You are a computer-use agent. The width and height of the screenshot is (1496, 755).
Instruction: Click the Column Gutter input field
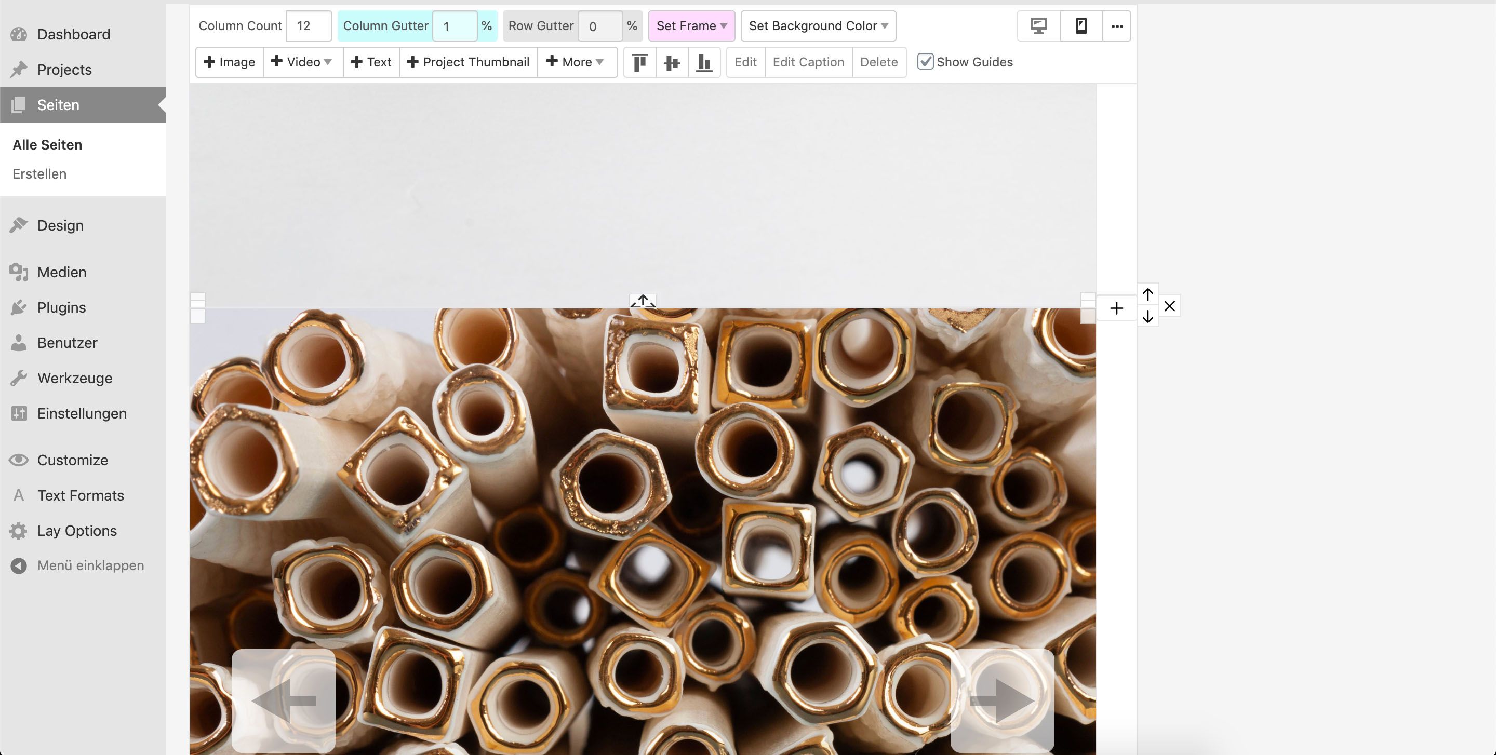pos(454,26)
